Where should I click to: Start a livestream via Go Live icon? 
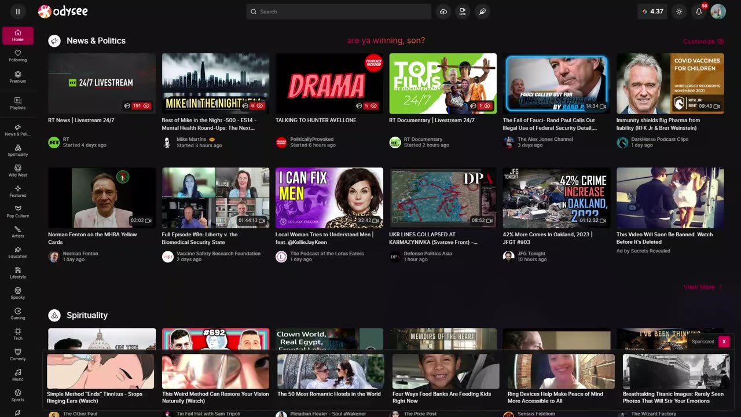tap(463, 12)
